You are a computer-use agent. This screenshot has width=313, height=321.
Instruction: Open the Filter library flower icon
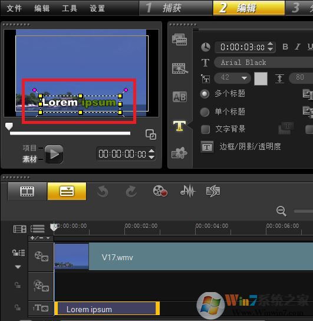click(179, 153)
